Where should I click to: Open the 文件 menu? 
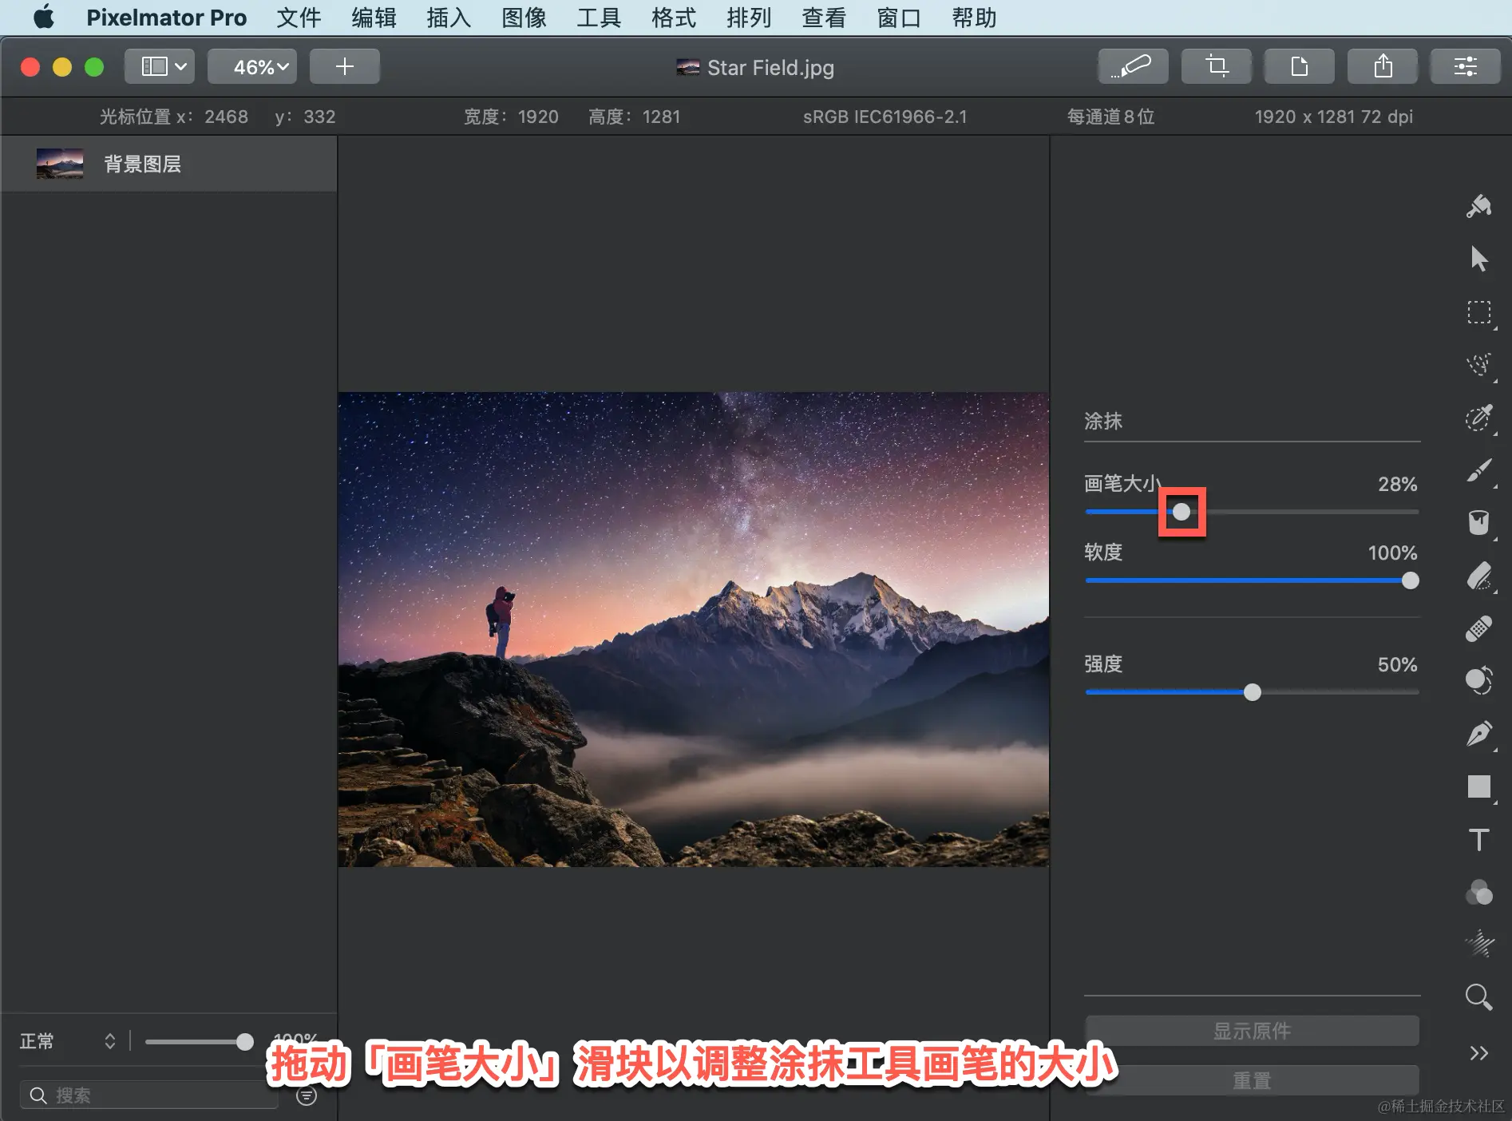299,18
